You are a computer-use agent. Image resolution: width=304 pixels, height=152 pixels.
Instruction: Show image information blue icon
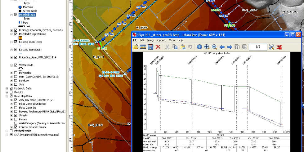(x=199, y=47)
